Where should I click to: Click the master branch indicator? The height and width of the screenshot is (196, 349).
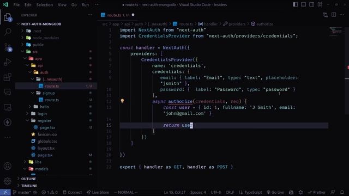(22, 192)
